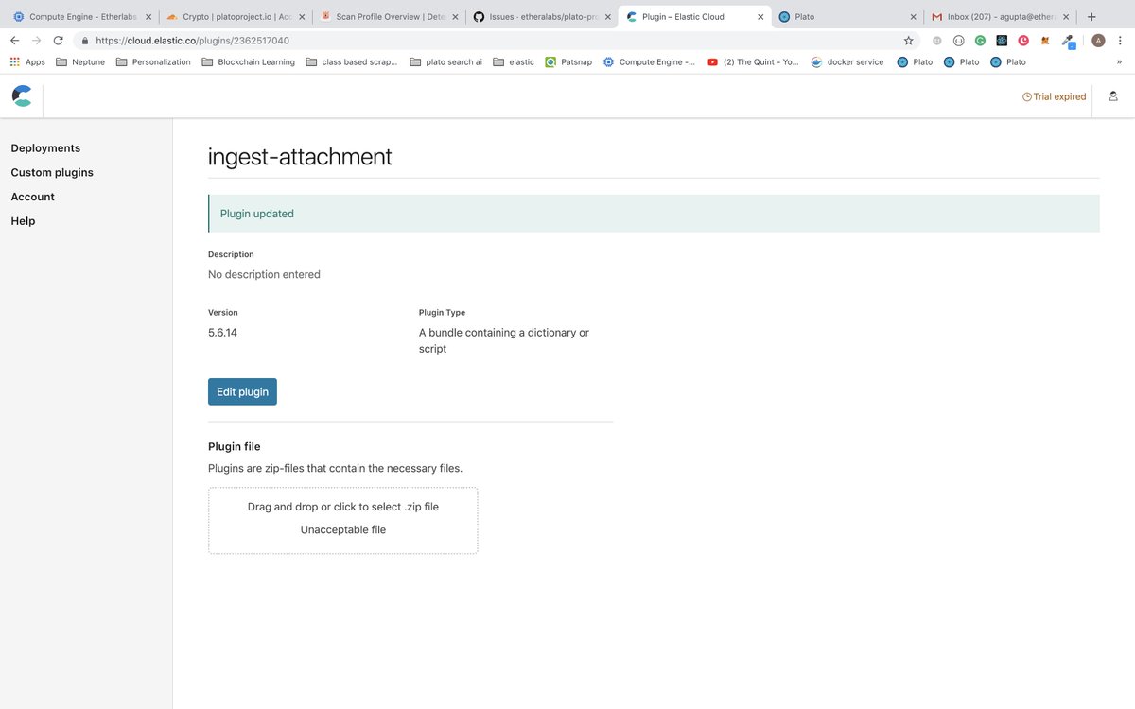
Task: Click the site lock icon
Action: click(84, 41)
